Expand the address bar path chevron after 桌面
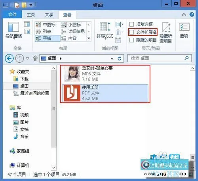Viewport: 198px width, 181px height. point(61,58)
